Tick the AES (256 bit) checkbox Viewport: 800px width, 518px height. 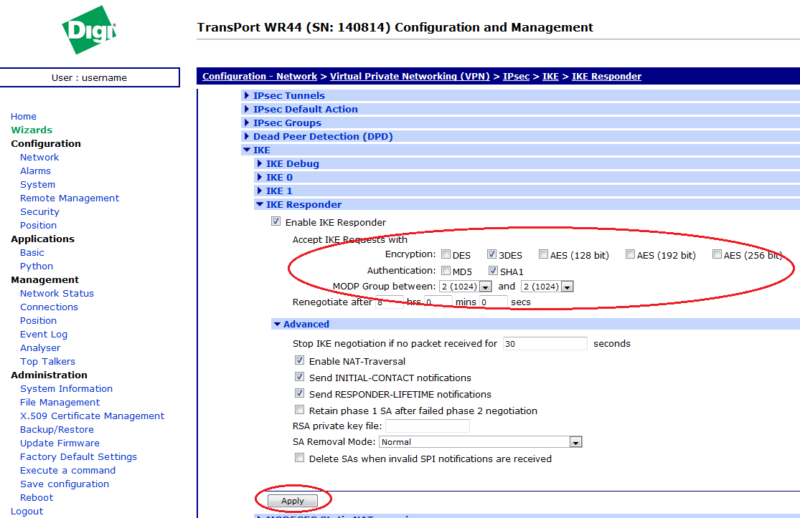(717, 254)
